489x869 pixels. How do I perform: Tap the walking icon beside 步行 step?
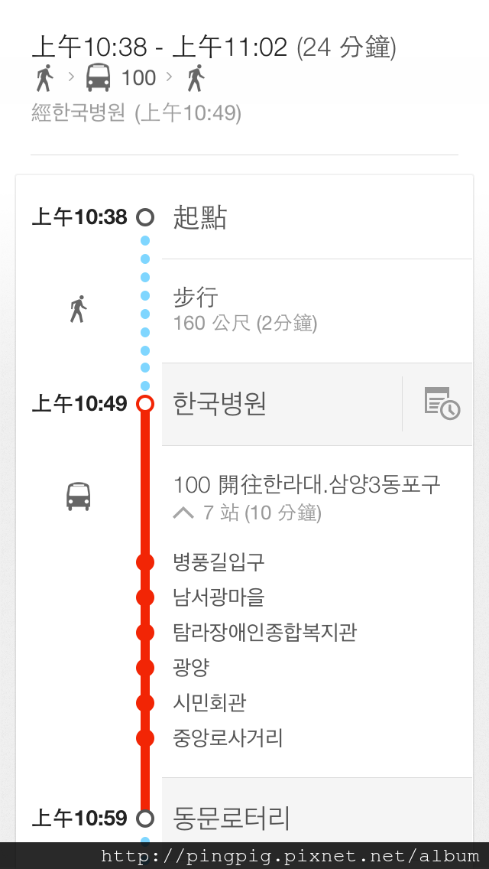(79, 309)
